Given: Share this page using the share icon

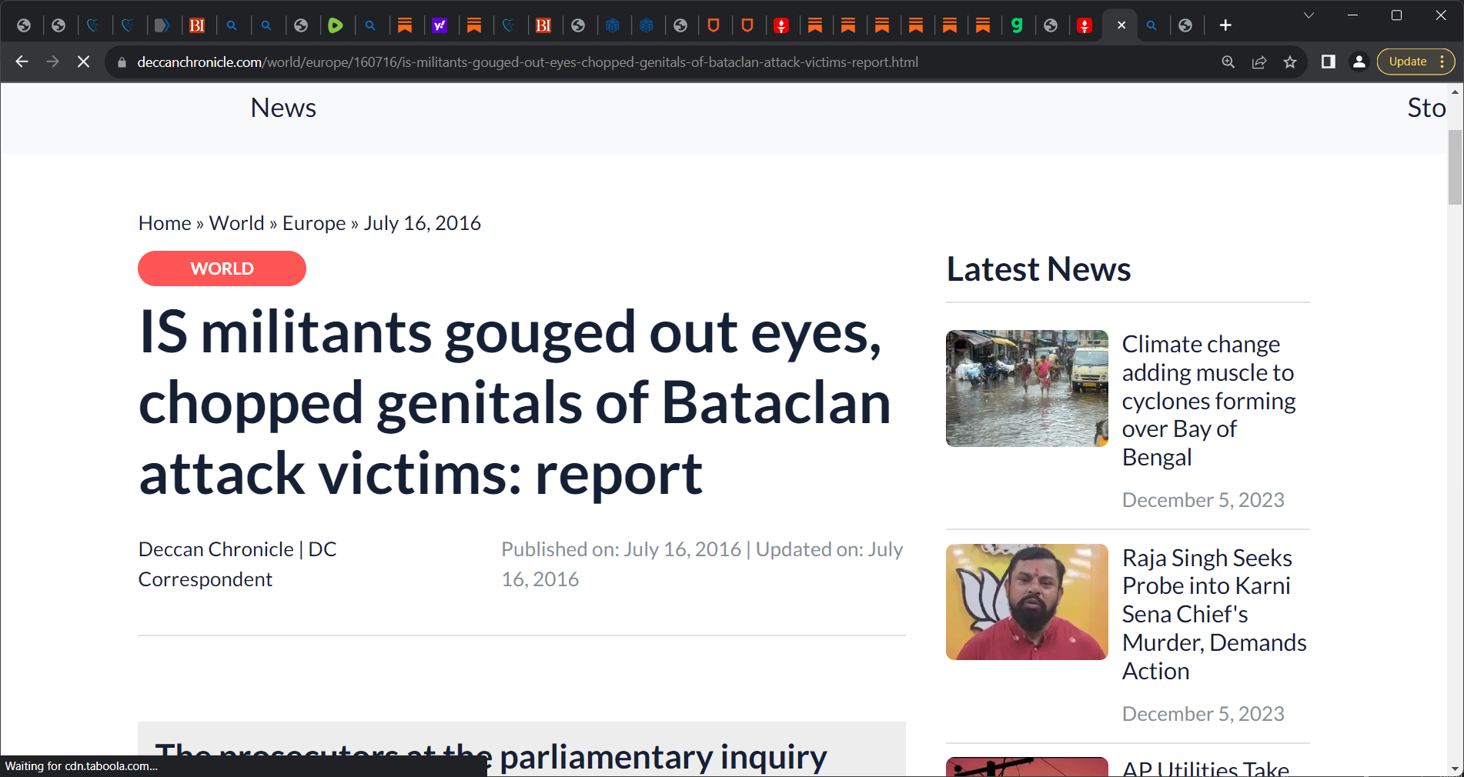Looking at the screenshot, I should click(1259, 62).
